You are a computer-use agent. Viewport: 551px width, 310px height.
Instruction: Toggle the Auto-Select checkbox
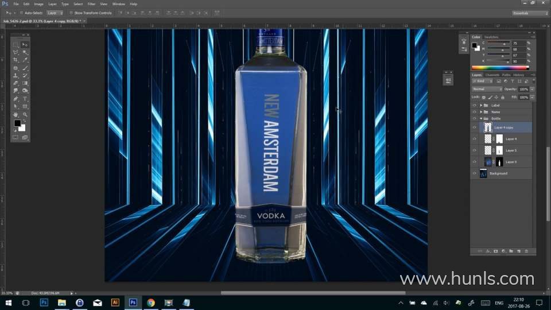(21, 13)
